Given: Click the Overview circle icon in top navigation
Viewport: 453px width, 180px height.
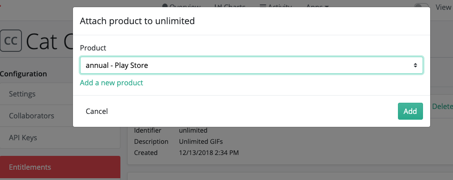Looking at the screenshot, I should [165, 5].
